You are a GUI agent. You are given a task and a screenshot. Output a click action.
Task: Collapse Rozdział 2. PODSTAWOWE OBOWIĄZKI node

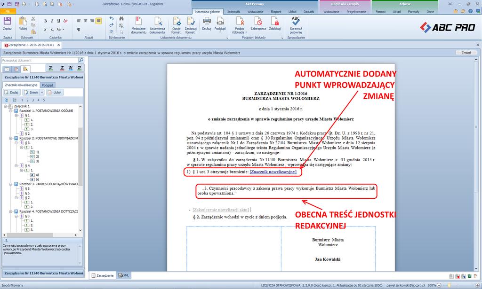11,138
